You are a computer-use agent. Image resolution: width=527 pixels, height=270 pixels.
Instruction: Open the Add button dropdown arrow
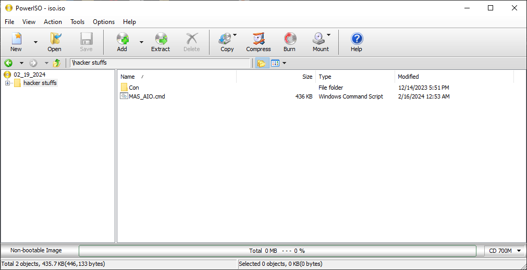pyautogui.click(x=141, y=42)
